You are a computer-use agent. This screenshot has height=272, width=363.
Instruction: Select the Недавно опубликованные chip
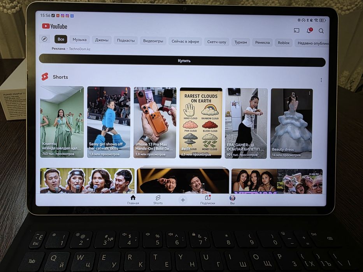point(312,43)
